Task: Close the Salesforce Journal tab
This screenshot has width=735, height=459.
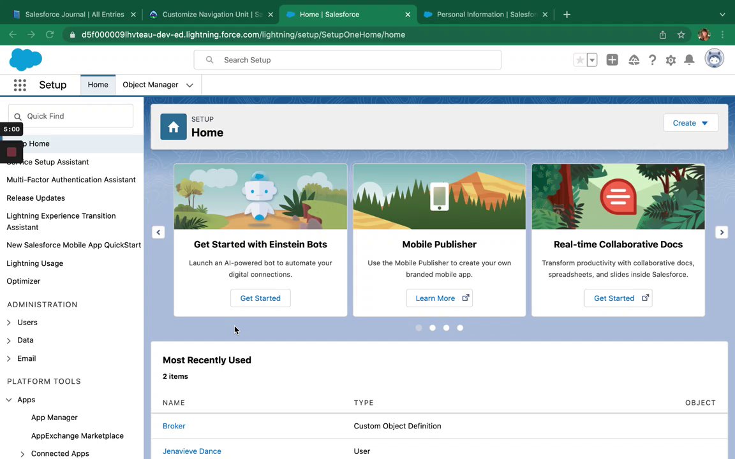Action: click(x=133, y=15)
